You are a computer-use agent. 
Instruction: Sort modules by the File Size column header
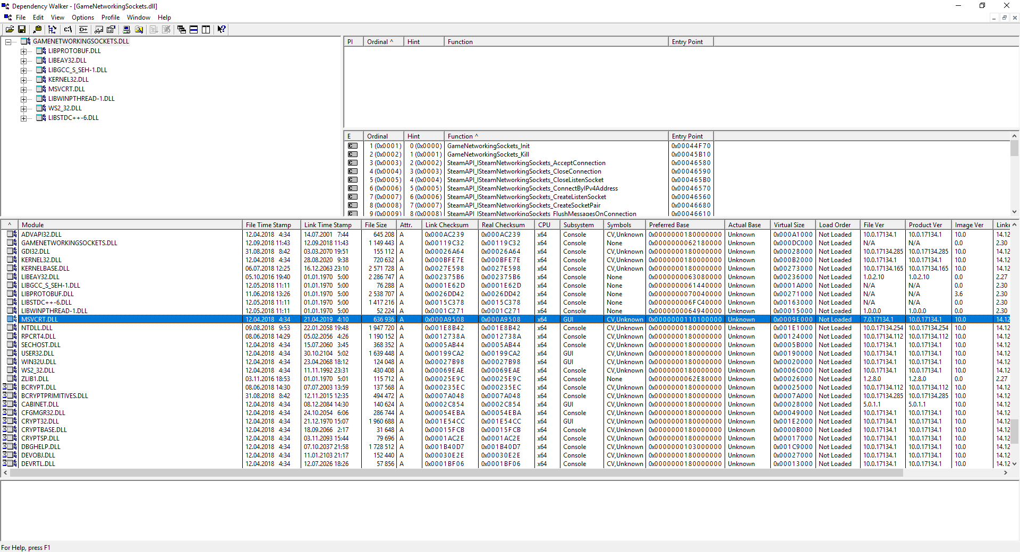coord(377,225)
